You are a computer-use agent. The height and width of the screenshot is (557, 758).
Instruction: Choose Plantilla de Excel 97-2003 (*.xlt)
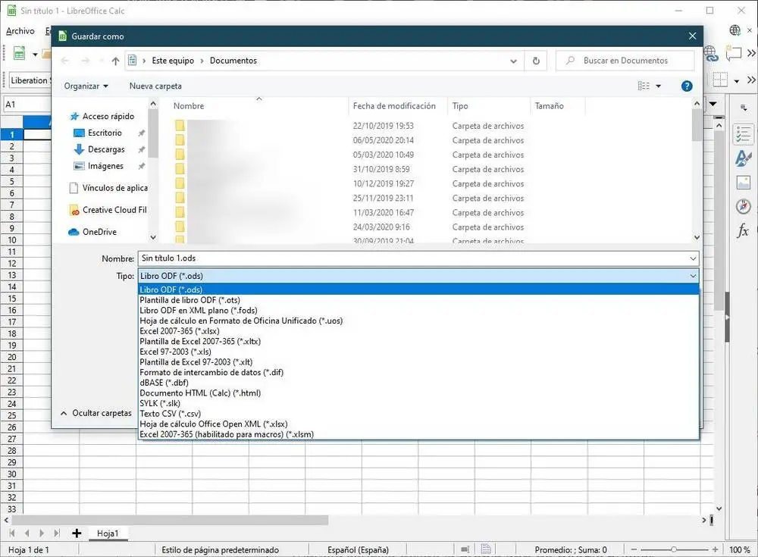coord(418,362)
